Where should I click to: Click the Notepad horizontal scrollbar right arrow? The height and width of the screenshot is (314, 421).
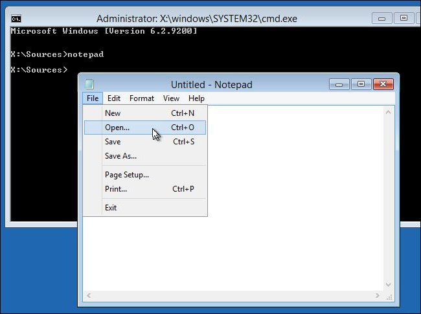coord(378,295)
